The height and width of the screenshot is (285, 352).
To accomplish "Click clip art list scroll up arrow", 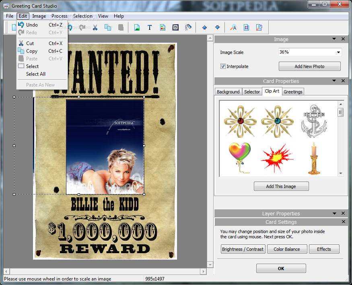I will click(x=341, y=104).
